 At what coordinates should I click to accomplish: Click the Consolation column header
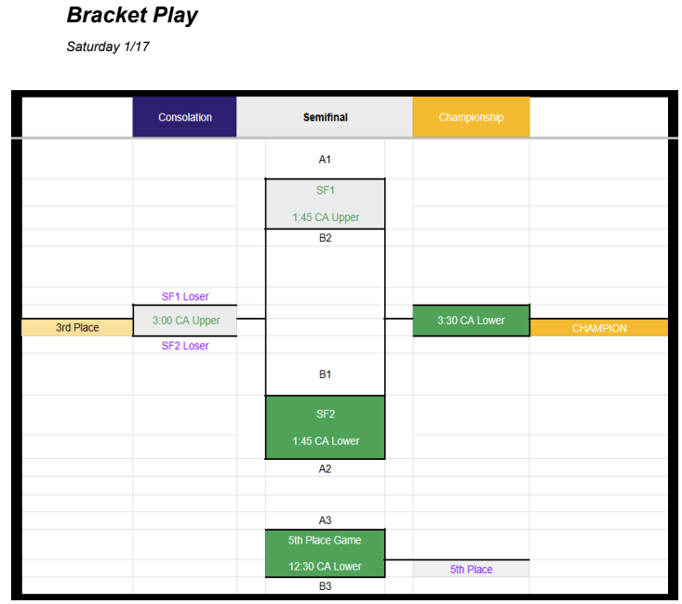point(184,117)
